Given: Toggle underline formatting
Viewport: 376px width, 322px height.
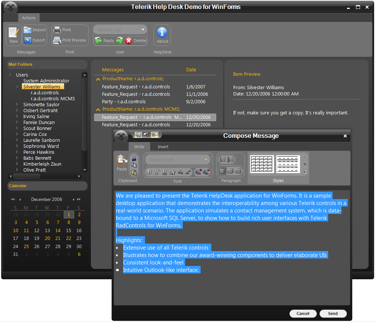Looking at the screenshot, I should (x=165, y=172).
